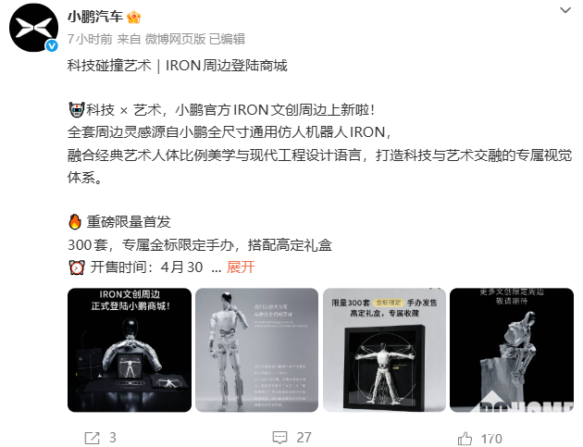583x447 pixels.
Task: Click the crown membership icon beside 小鹏汽车
Action: pos(134,17)
